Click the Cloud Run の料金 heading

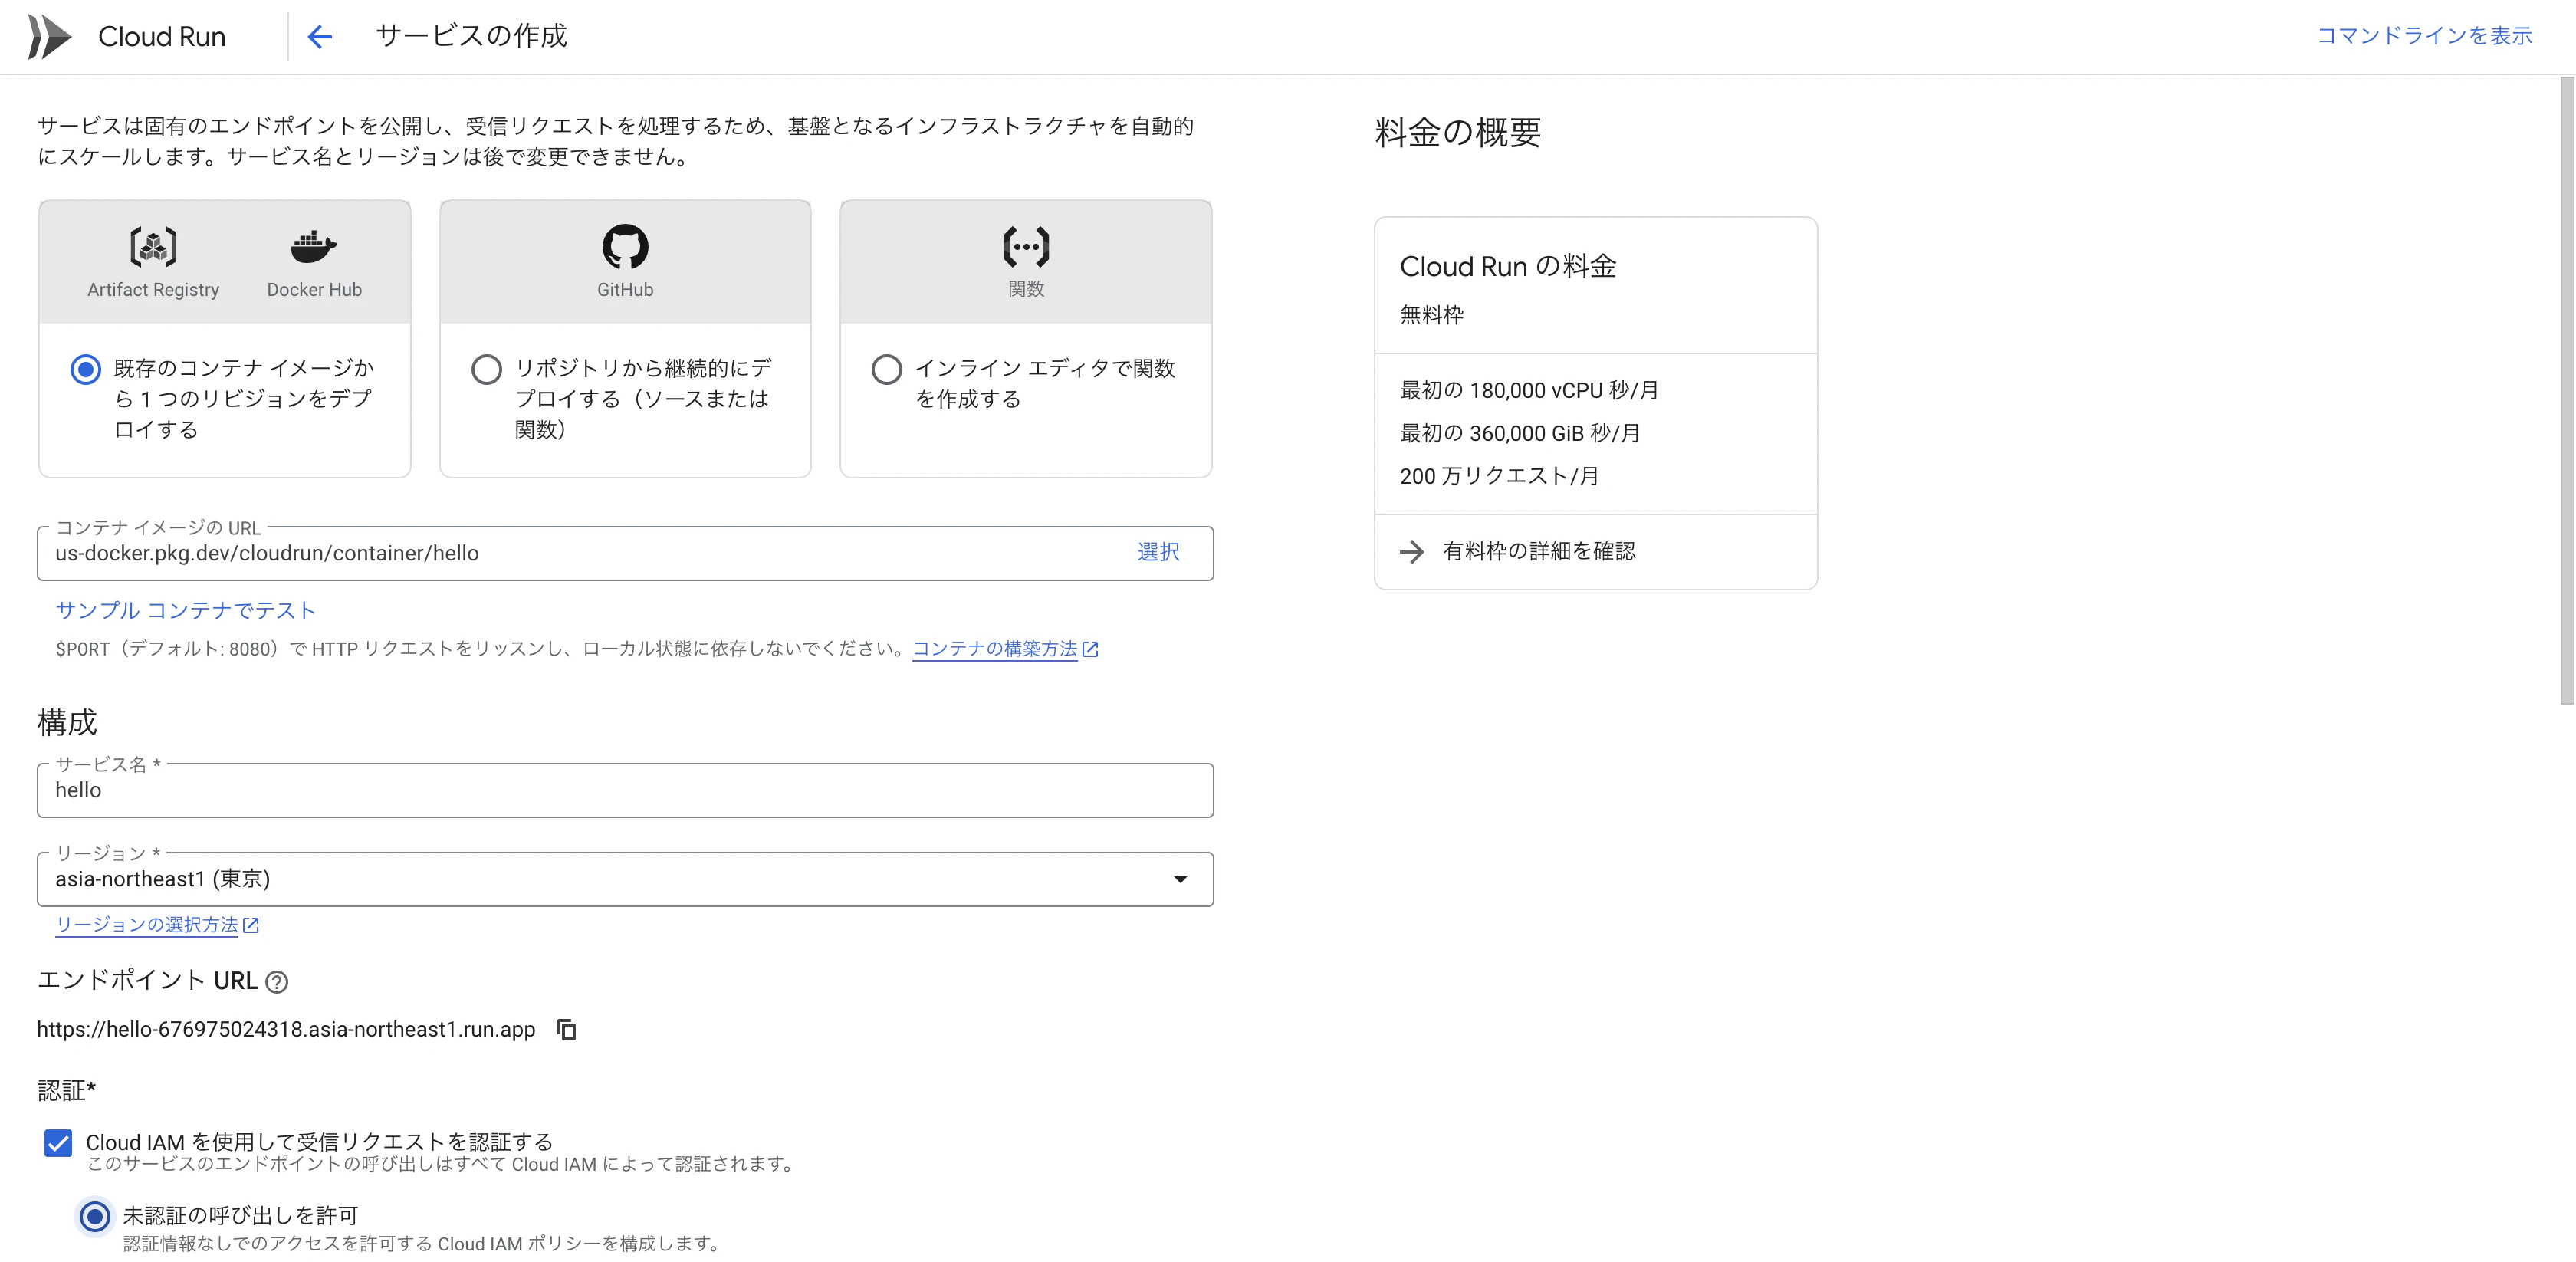click(x=1508, y=266)
